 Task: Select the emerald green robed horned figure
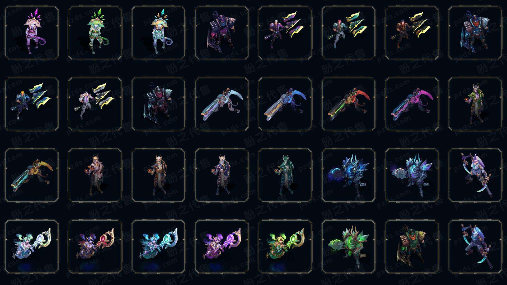285,175
